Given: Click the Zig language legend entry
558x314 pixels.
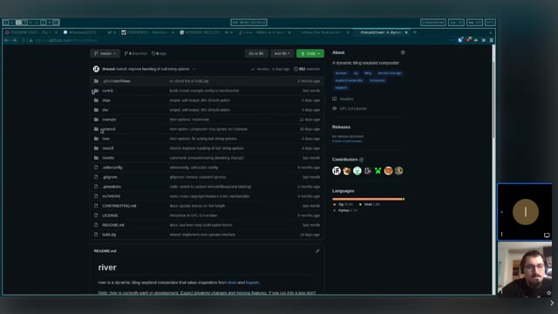Looking at the screenshot, I should pyautogui.click(x=343, y=205).
